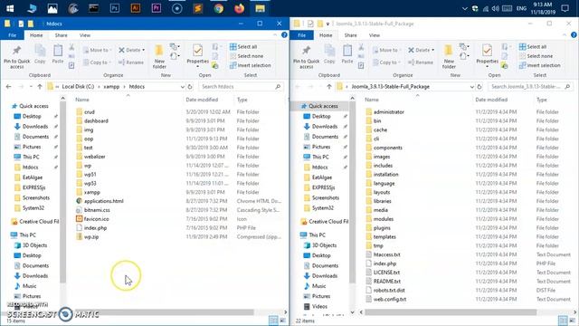Open Illustrator from the taskbar

point(136,8)
